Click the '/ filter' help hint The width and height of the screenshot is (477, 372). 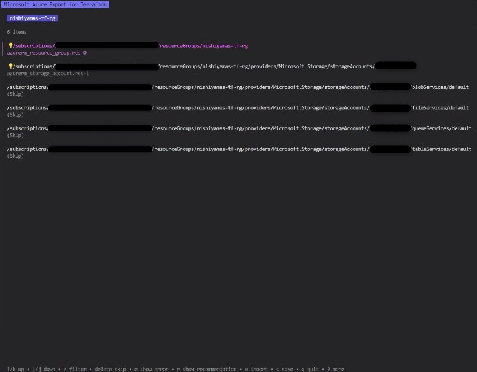(x=75, y=369)
